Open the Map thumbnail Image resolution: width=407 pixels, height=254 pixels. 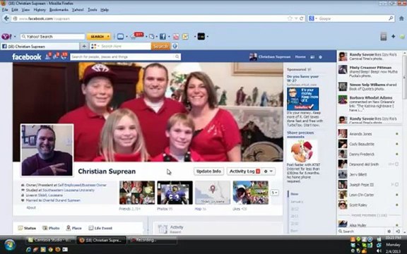[213, 193]
